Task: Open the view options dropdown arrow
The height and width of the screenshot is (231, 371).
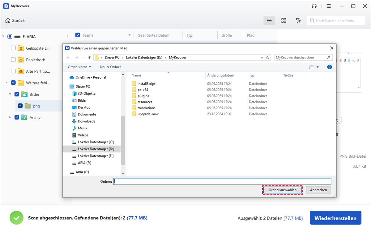Action: click(318, 67)
